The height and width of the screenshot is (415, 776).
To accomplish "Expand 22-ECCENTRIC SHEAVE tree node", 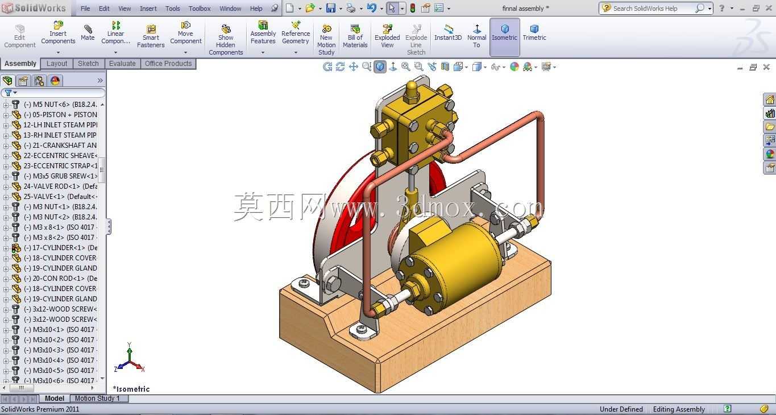I will pyautogui.click(x=6, y=156).
